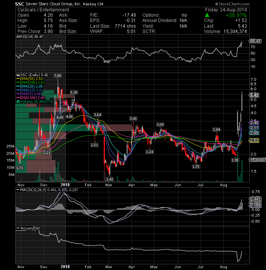Click the 1.71 low price annotation
Screen dimensions: 266x270
point(20,168)
